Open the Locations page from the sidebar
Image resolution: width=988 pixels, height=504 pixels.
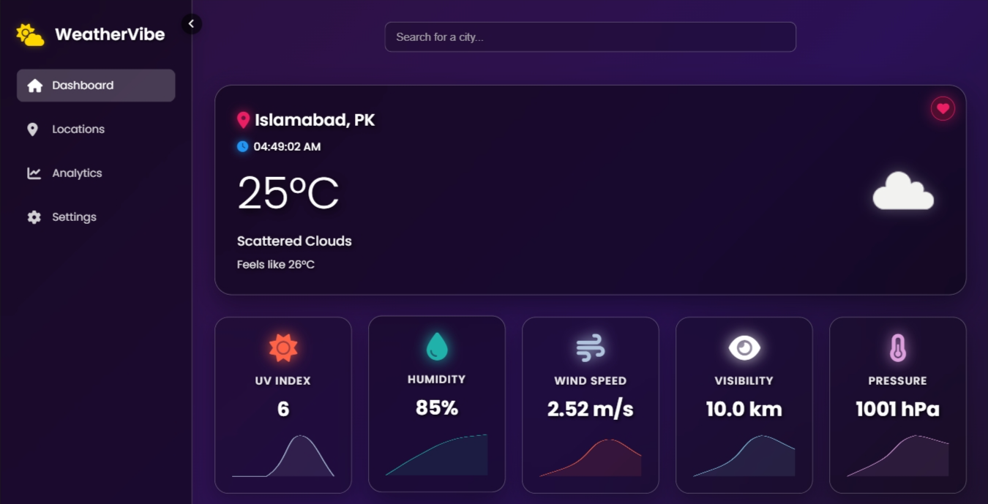coord(77,129)
